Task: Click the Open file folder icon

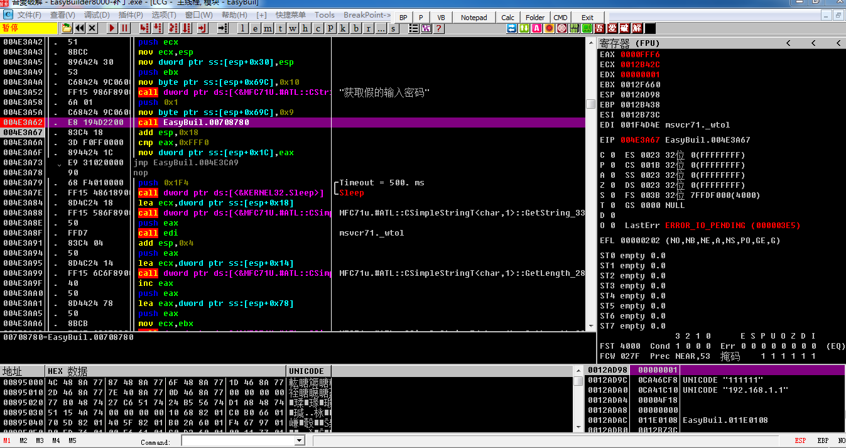Action: pyautogui.click(x=67, y=28)
